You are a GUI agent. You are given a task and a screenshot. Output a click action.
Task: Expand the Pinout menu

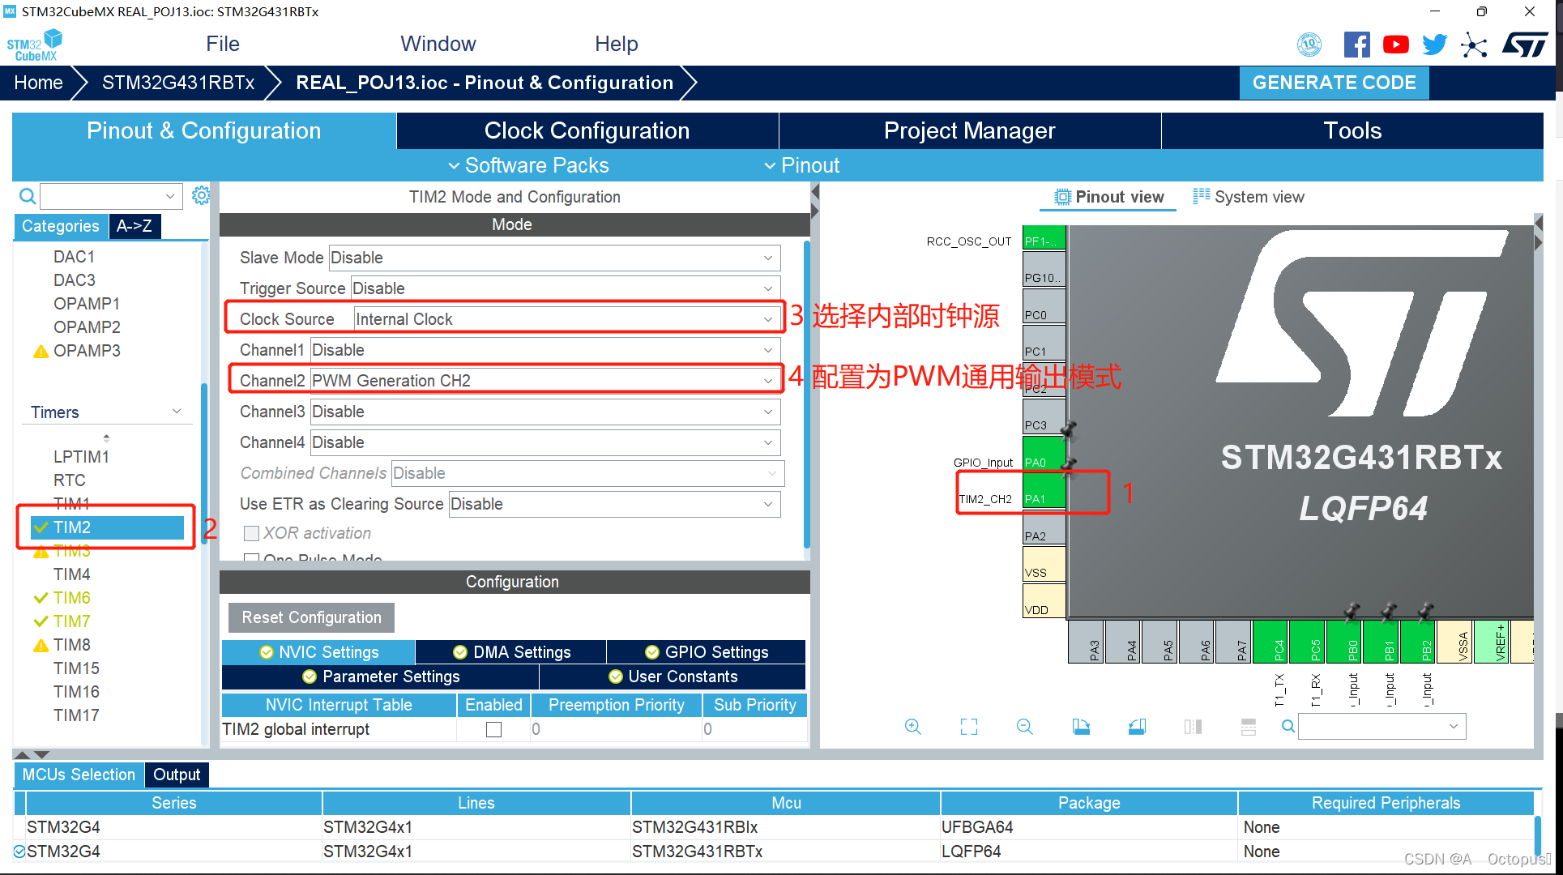pyautogui.click(x=802, y=165)
